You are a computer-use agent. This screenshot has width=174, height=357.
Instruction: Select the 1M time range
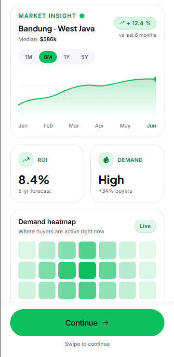coord(28,57)
